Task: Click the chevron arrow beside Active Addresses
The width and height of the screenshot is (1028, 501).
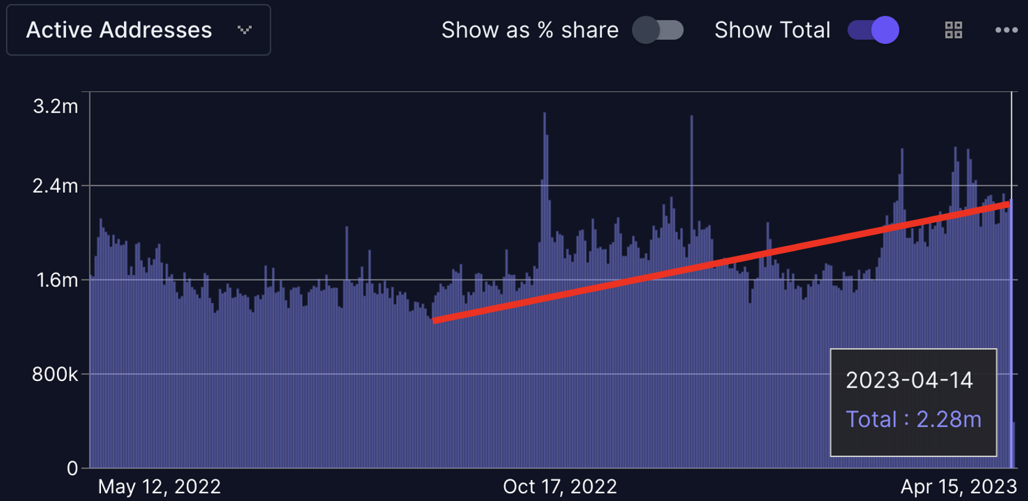Action: pos(245,30)
